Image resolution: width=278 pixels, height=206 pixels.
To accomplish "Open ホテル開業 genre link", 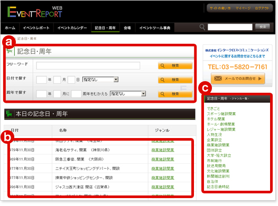I will (216, 119).
